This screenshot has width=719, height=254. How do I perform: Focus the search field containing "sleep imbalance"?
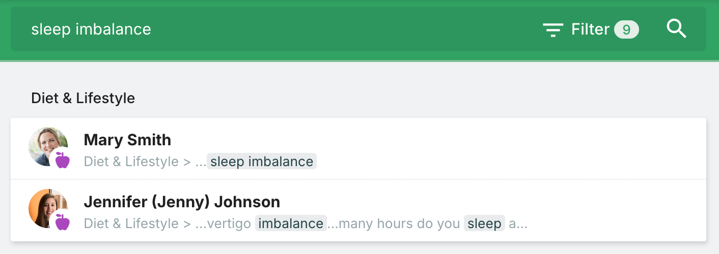pyautogui.click(x=204, y=29)
